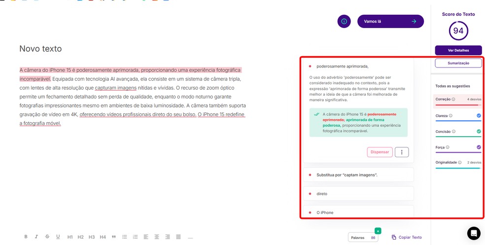The image size is (485, 245).
Task: Click the score circle showing 94
Action: pyautogui.click(x=458, y=31)
